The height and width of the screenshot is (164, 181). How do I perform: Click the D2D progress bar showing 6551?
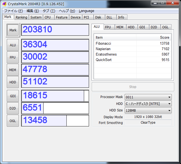click(55, 108)
